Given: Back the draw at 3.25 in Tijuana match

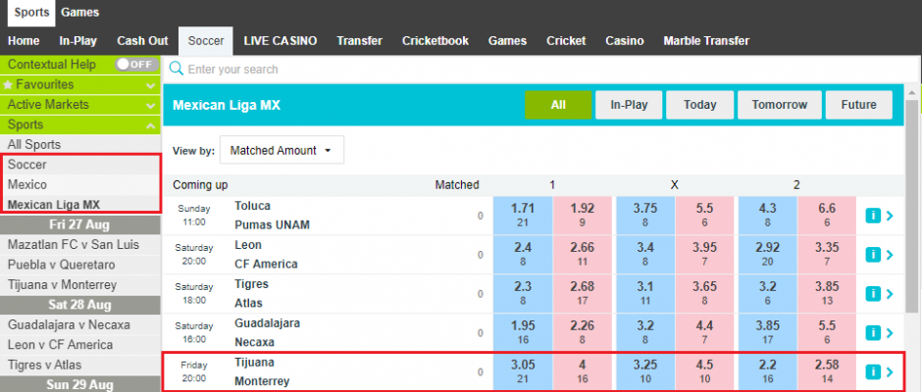Looking at the screenshot, I should coord(645,371).
